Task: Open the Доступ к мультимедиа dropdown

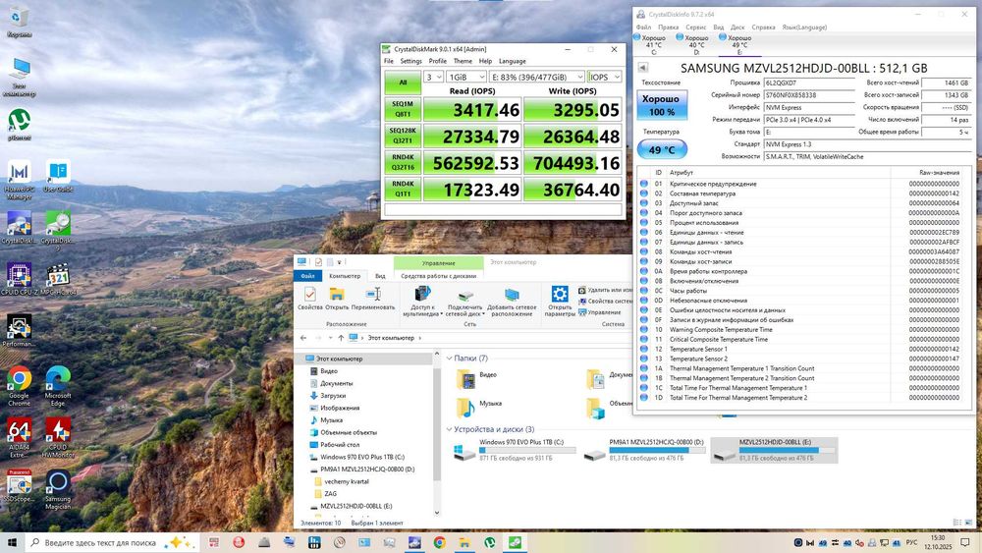Action: pyautogui.click(x=422, y=302)
